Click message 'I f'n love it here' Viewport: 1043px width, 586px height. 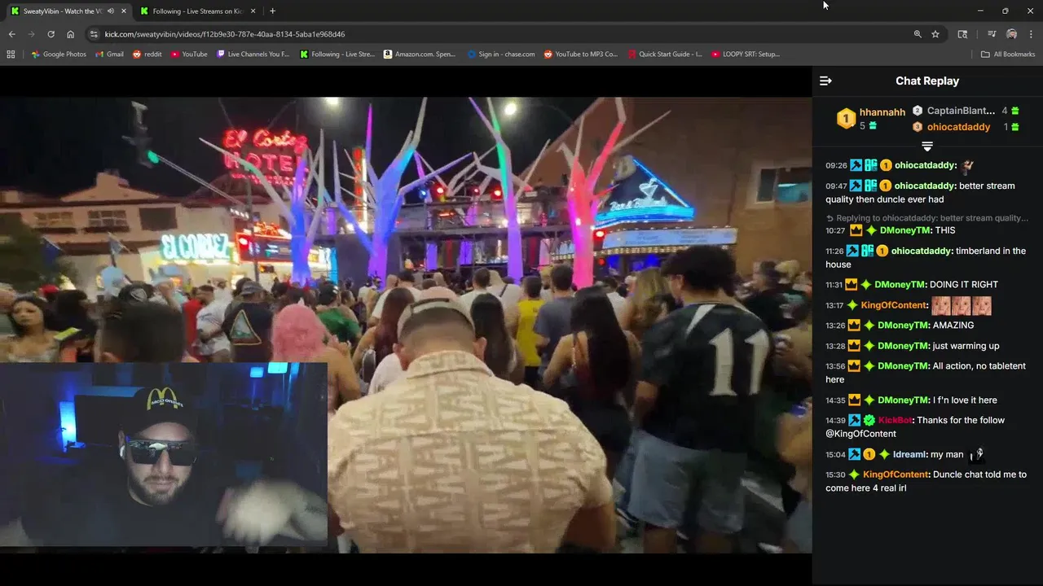(x=965, y=400)
